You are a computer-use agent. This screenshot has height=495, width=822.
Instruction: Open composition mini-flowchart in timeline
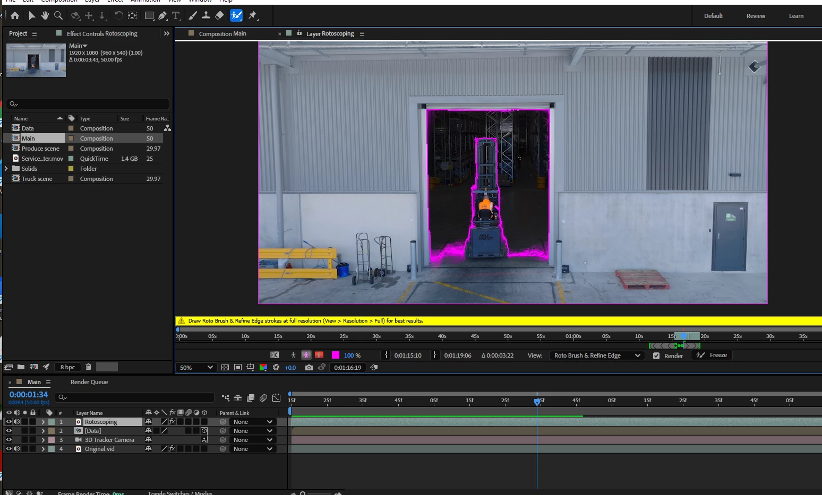pos(225,397)
